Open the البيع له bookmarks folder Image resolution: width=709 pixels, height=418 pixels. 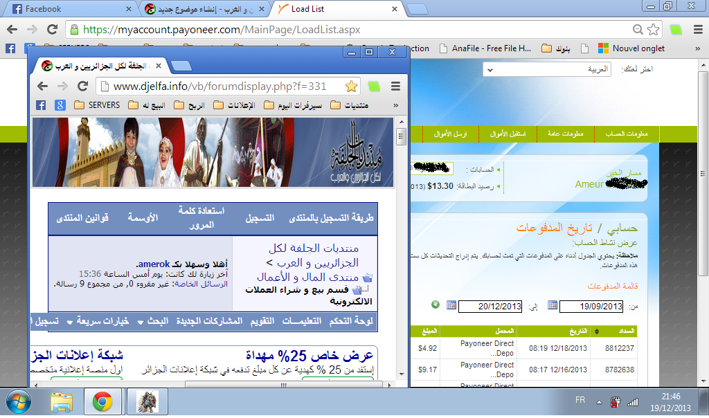[147, 105]
